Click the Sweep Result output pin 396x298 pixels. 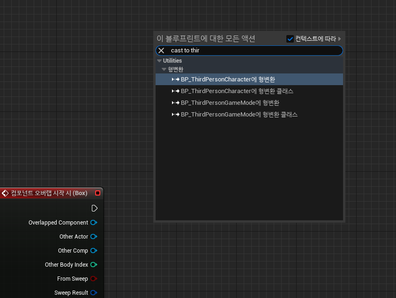click(94, 293)
